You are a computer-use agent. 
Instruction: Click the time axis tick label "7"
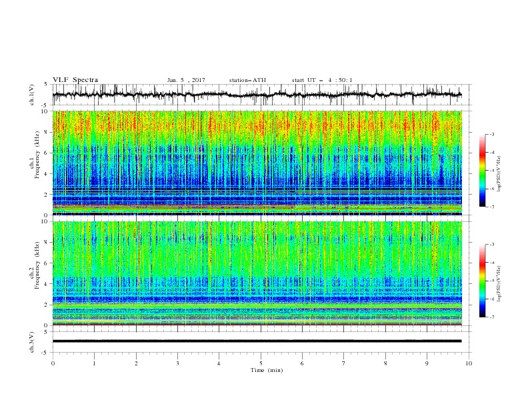[344, 363]
